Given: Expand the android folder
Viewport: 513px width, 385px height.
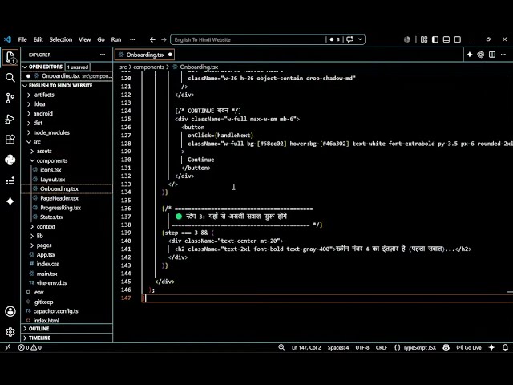Looking at the screenshot, I should pyautogui.click(x=42, y=114).
